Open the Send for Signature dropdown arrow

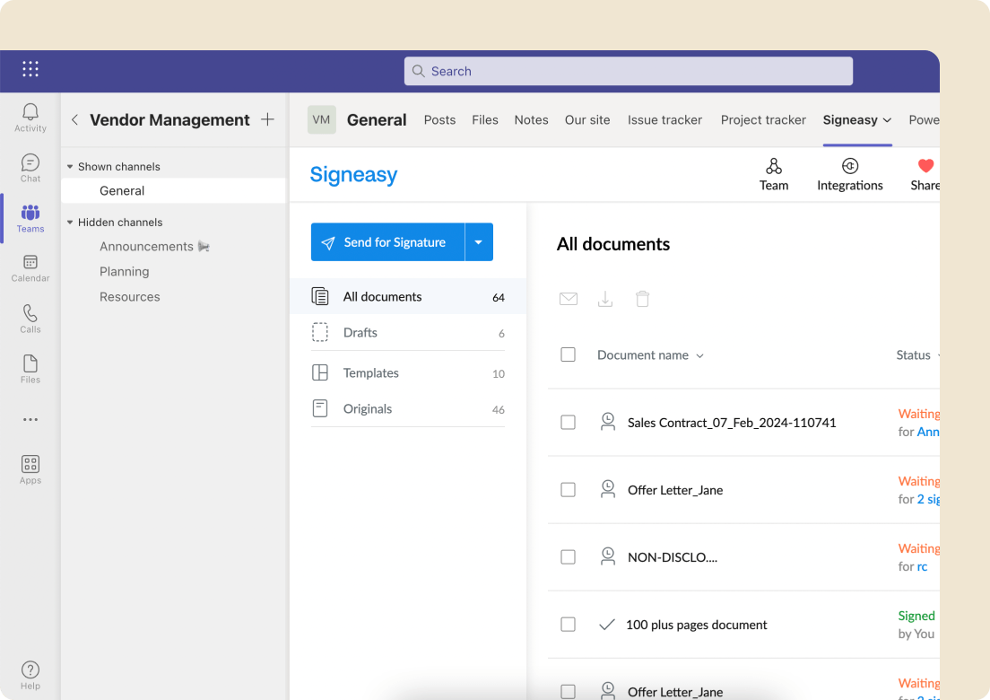pyautogui.click(x=479, y=241)
